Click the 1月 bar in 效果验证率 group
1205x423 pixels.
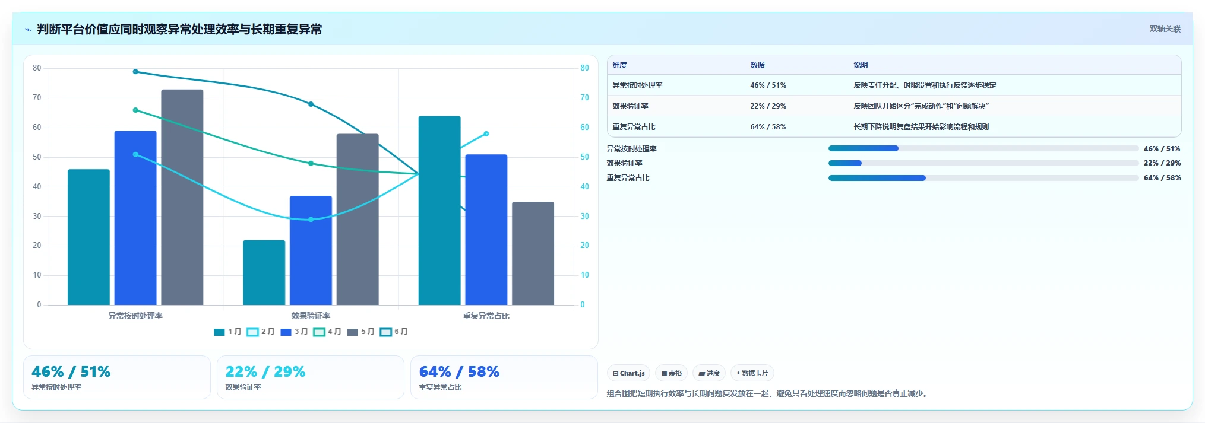tap(264, 272)
